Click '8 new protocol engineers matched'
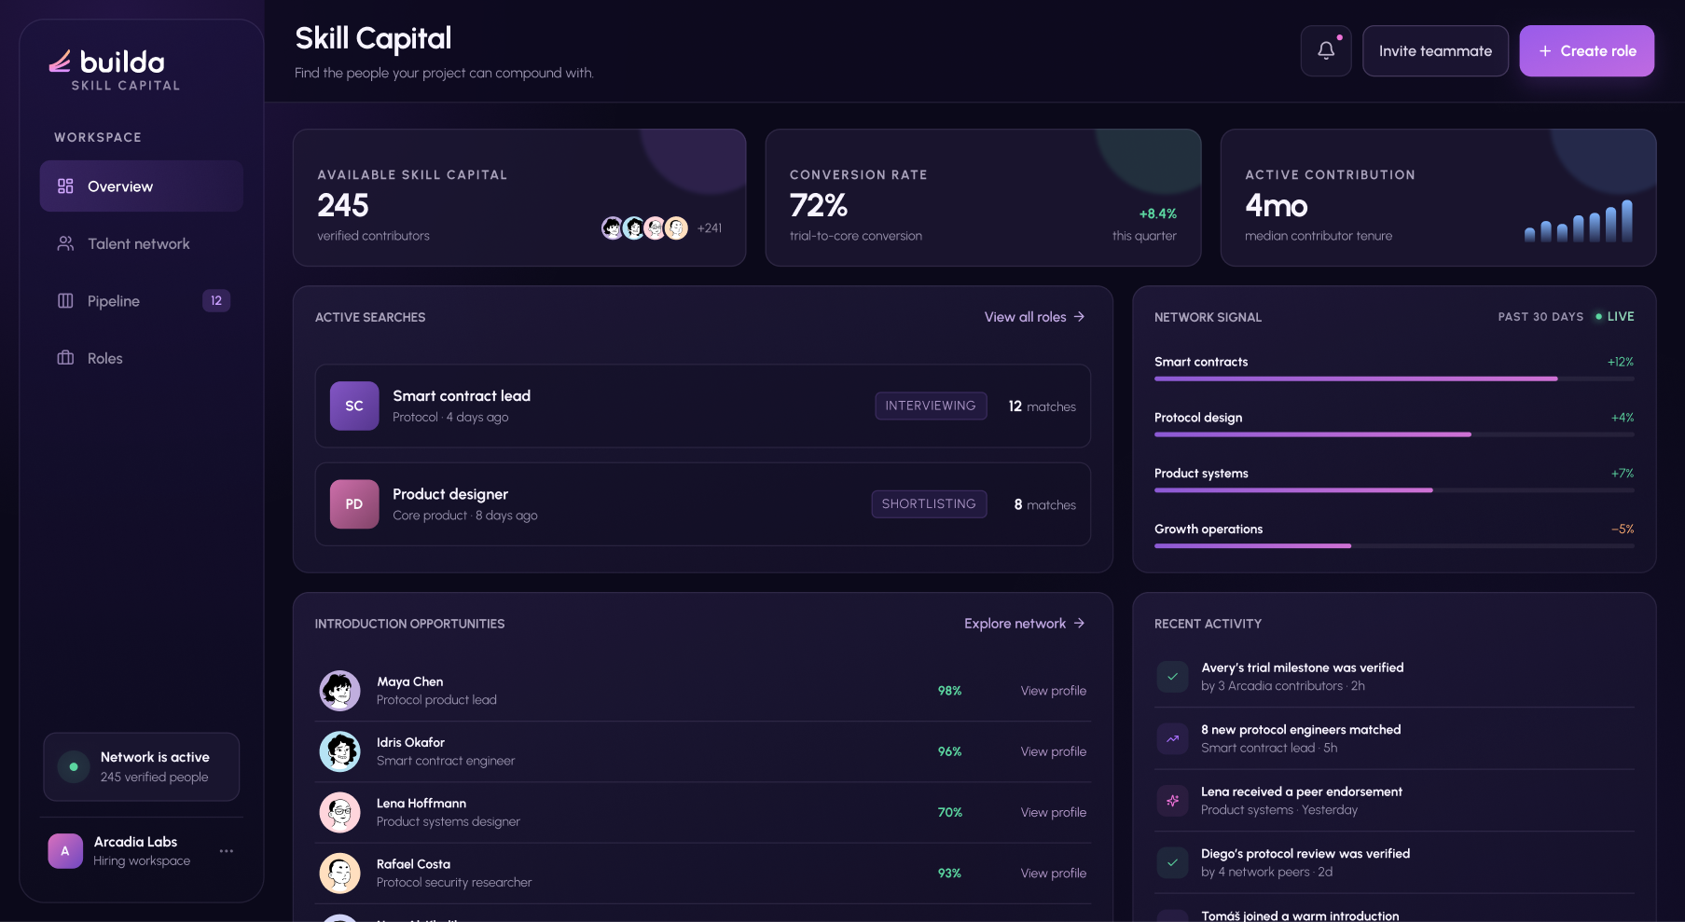Image resolution: width=1685 pixels, height=922 pixels. (x=1301, y=730)
